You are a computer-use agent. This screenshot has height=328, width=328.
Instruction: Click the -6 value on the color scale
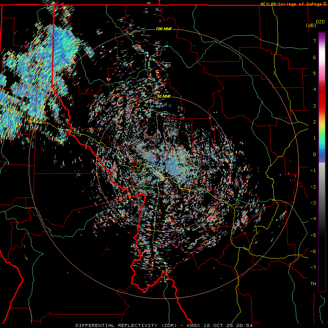[313, 251]
